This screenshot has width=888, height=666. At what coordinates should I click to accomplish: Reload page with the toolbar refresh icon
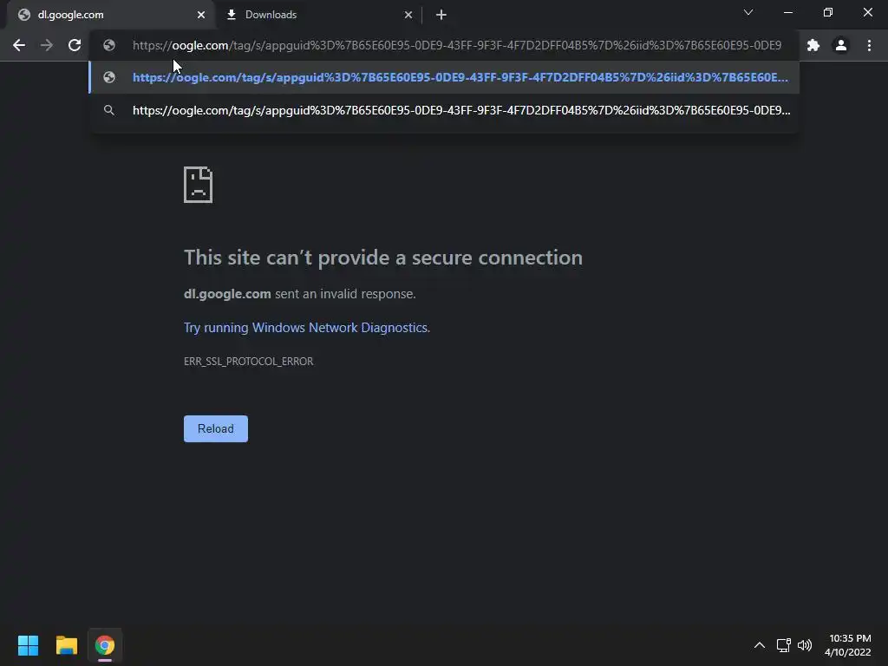click(75, 45)
